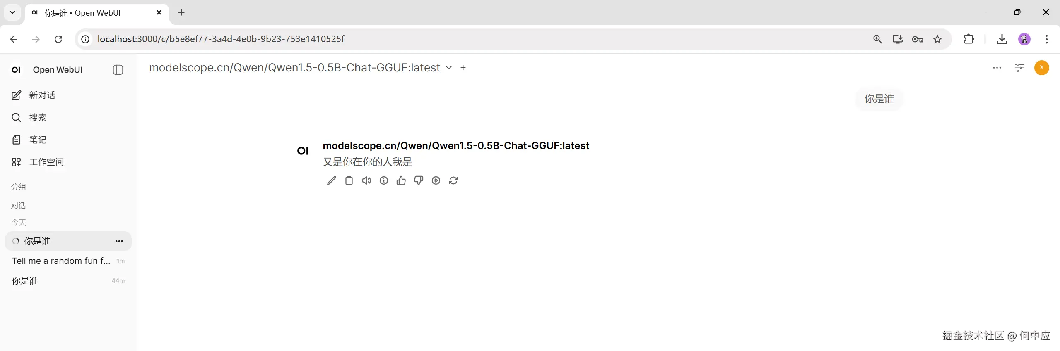Open the browser zoom magnifier icon

(x=877, y=39)
